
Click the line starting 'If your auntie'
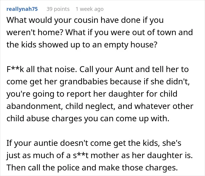(x=94, y=143)
